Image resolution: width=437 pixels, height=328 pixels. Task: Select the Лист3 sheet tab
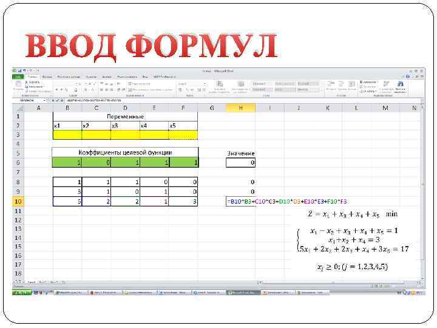tap(54, 282)
